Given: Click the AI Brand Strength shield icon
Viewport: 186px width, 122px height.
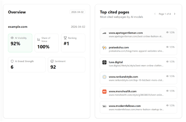Looking at the screenshot, I should pos(12,61).
